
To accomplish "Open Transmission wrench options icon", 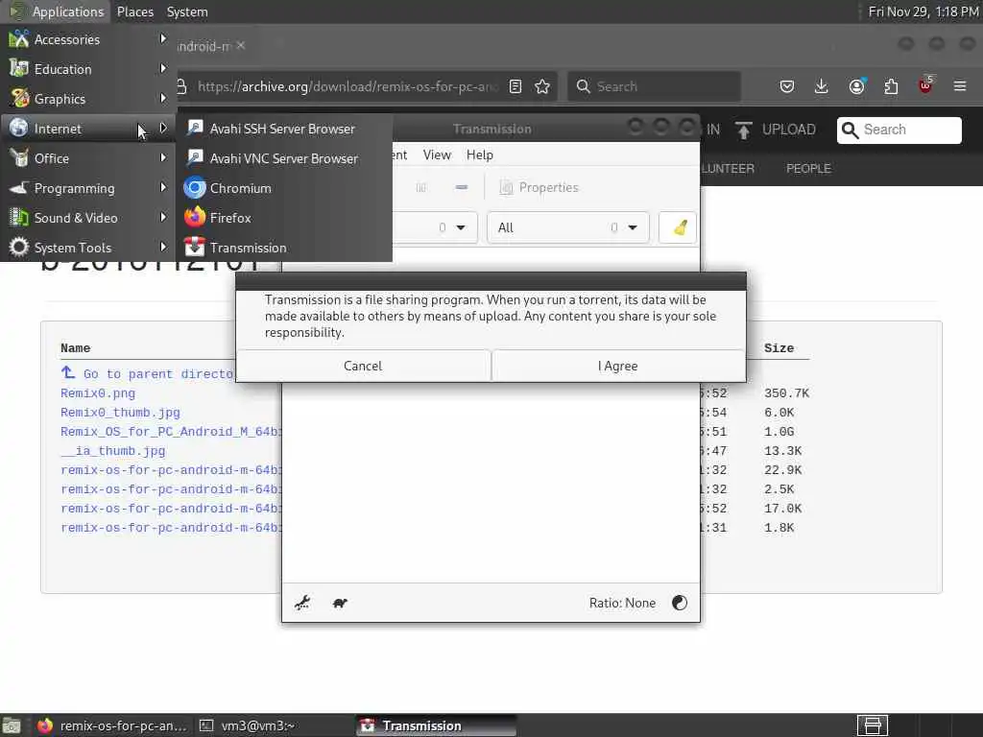I will [302, 603].
